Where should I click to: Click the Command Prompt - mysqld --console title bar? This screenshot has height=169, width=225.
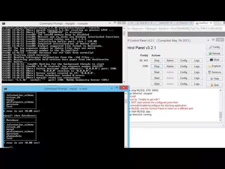click(x=64, y=24)
